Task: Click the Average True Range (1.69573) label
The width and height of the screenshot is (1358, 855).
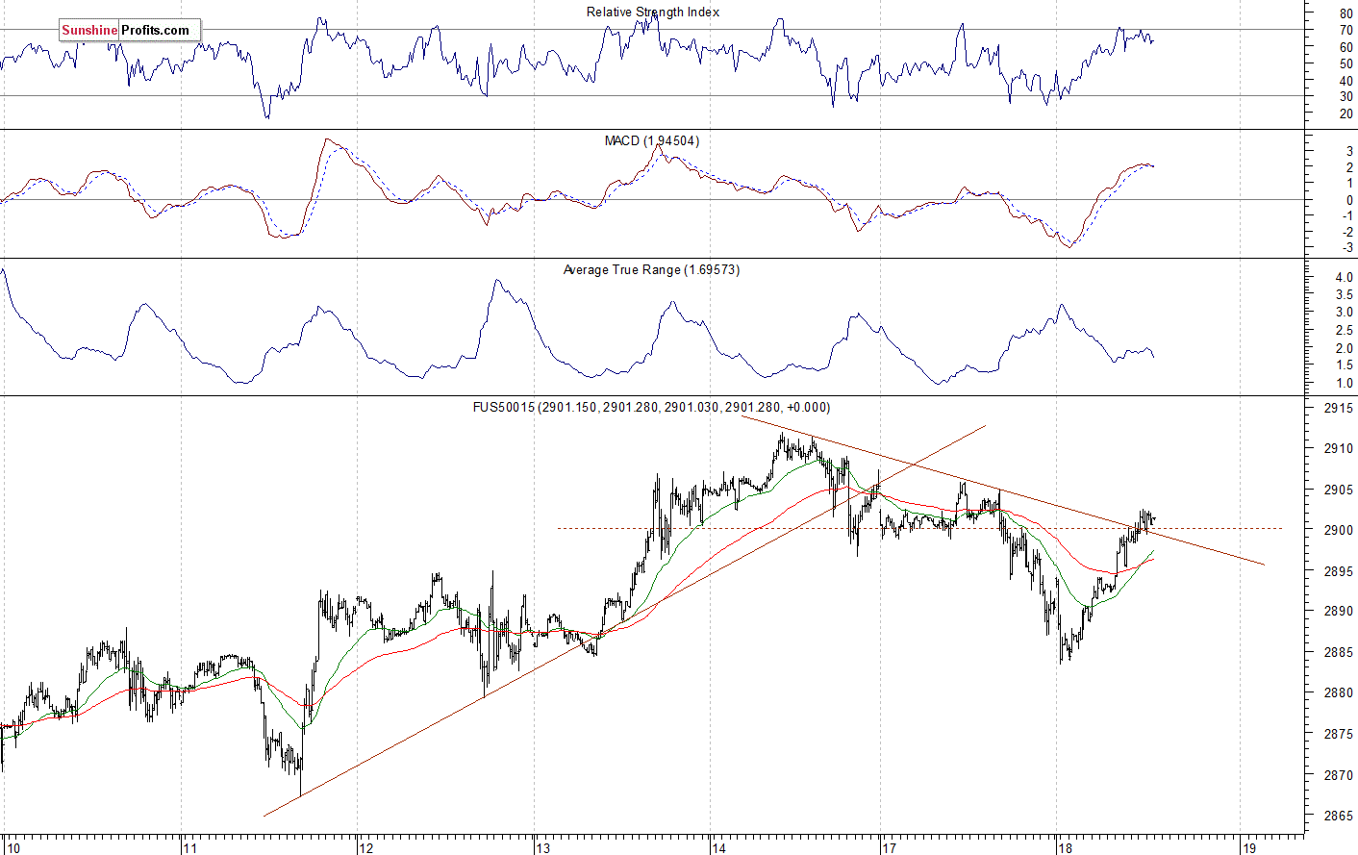Action: [x=651, y=269]
